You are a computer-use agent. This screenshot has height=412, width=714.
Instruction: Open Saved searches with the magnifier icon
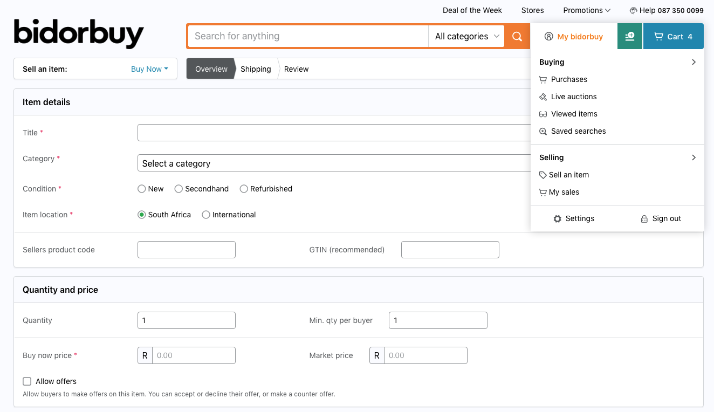[x=543, y=131]
